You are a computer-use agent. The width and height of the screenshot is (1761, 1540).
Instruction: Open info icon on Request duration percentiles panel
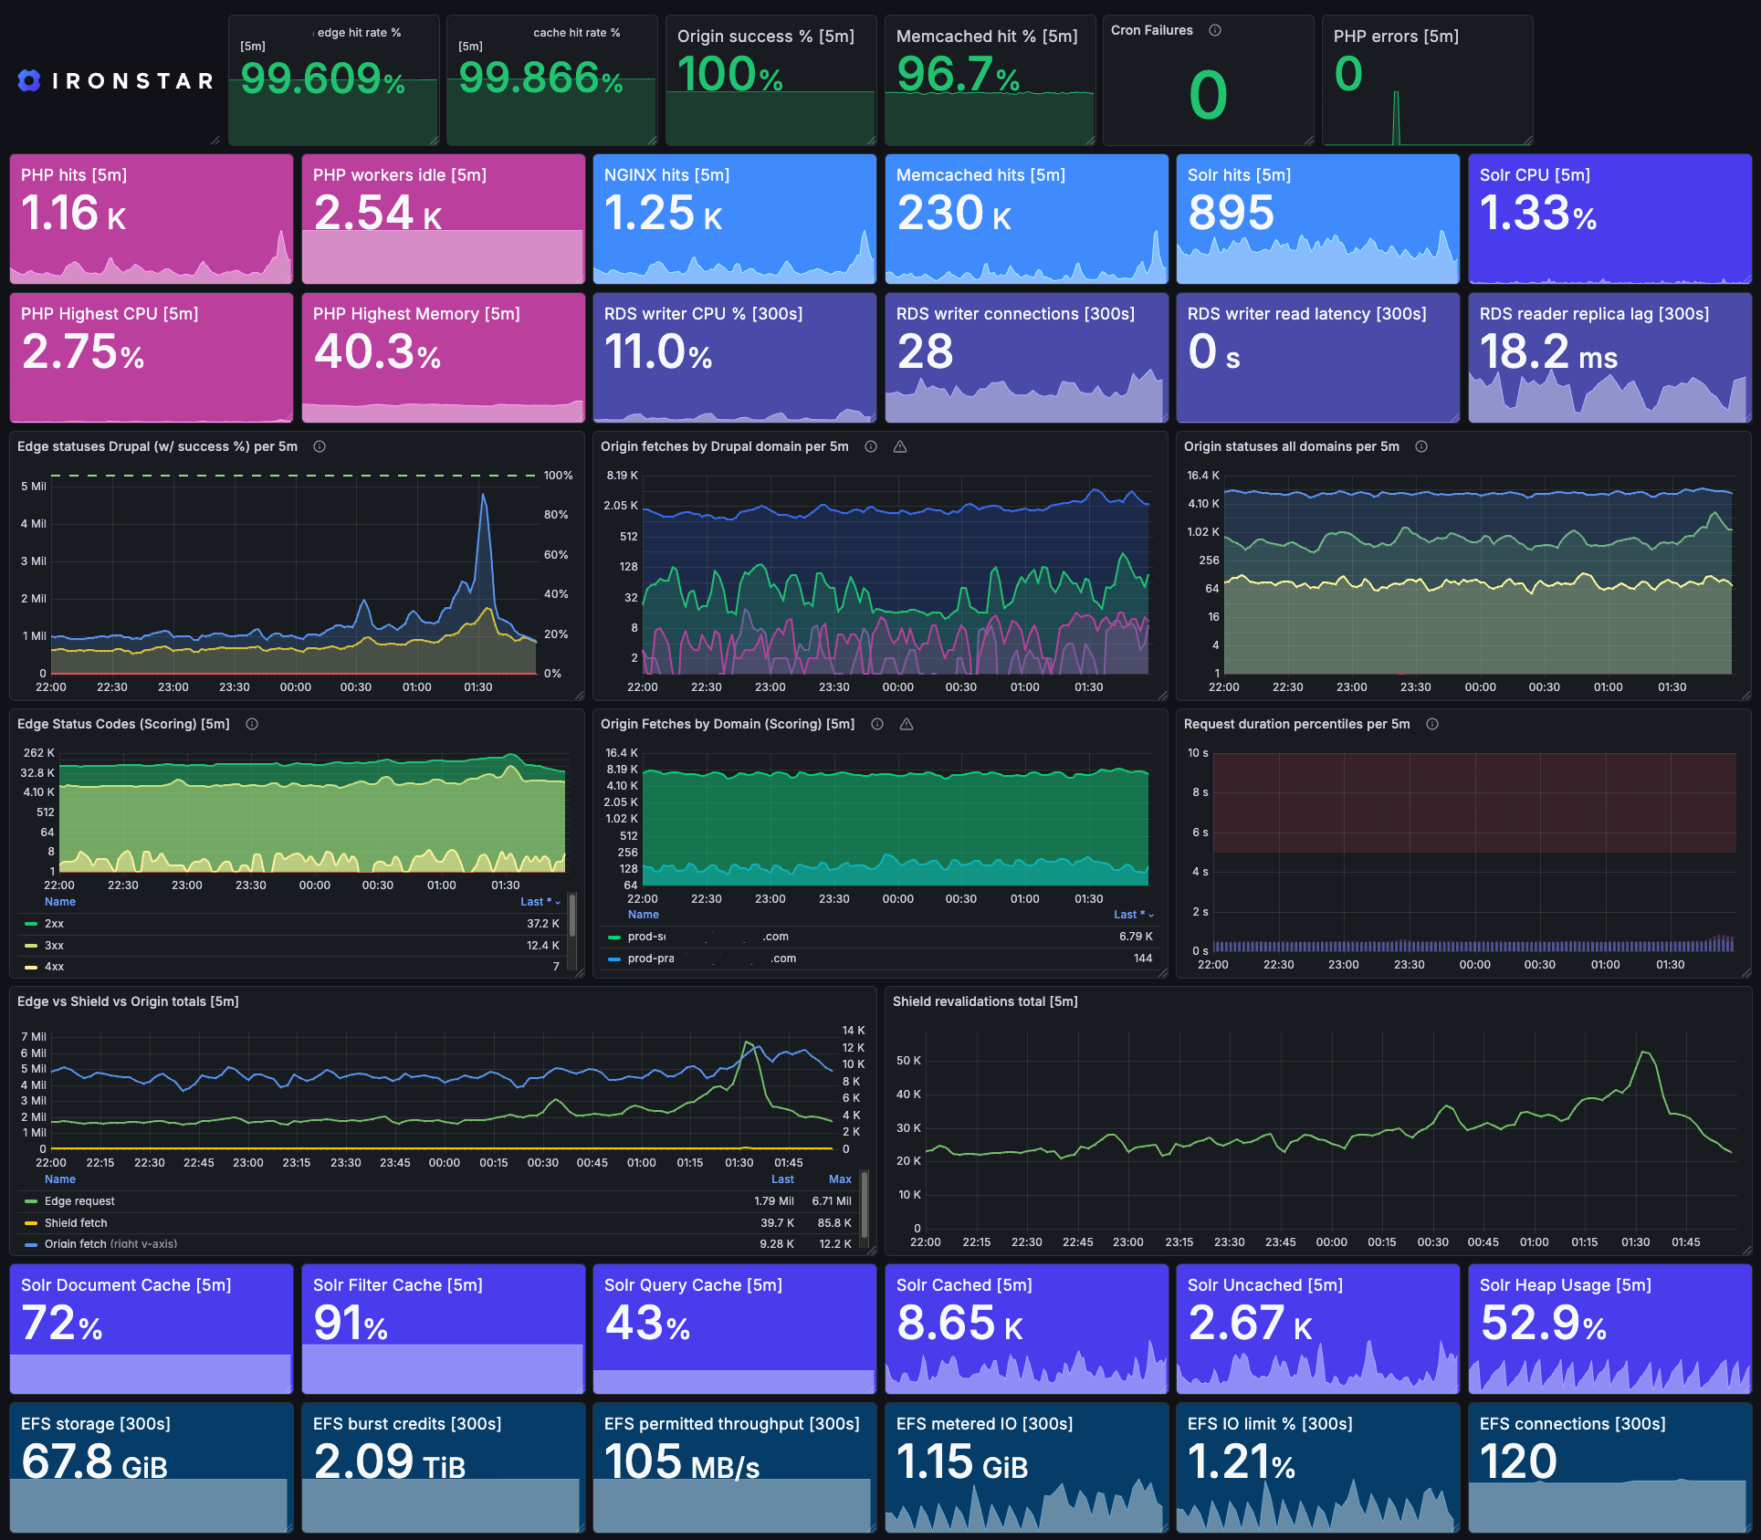pyautogui.click(x=1432, y=724)
